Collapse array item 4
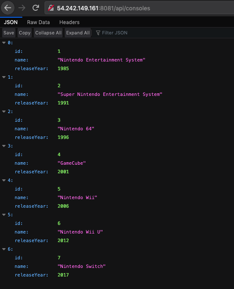This screenshot has height=289, width=234. pyautogui.click(x=4, y=181)
